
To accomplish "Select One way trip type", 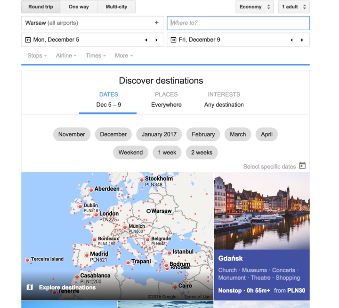I will click(79, 7).
